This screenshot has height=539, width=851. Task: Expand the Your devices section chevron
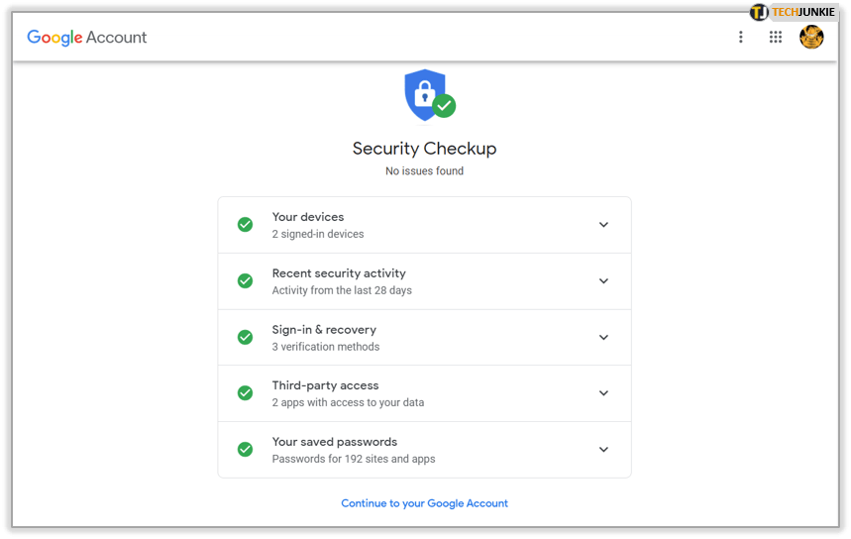(x=603, y=225)
